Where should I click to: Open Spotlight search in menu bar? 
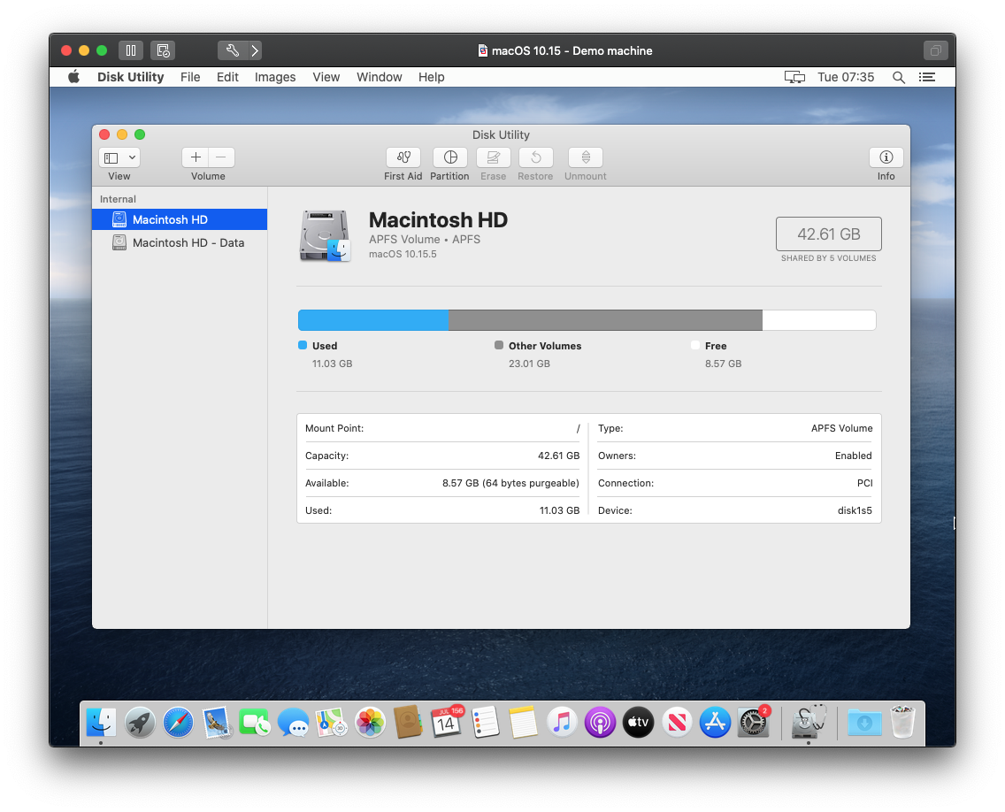click(x=899, y=78)
